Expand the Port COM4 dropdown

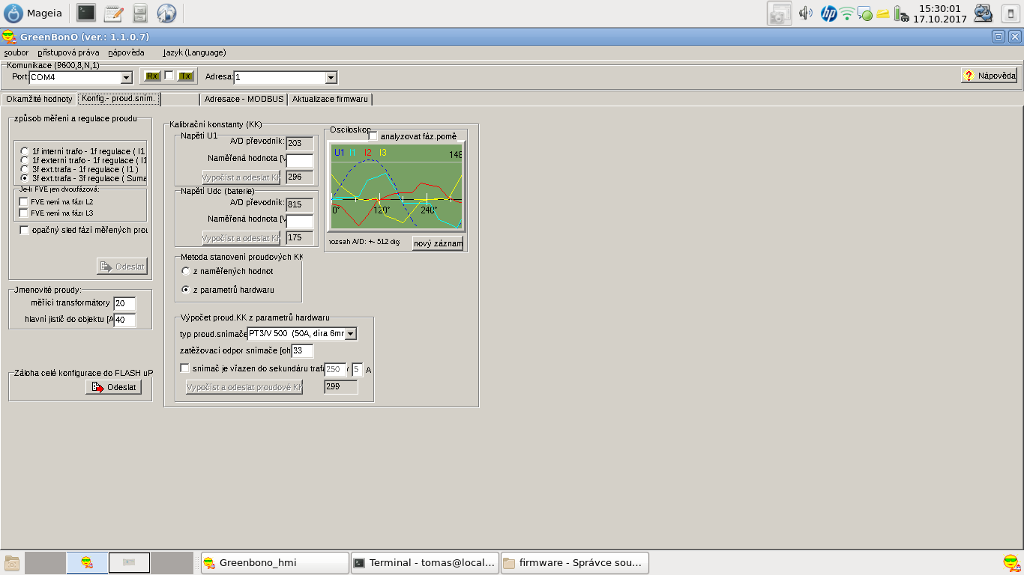point(126,78)
